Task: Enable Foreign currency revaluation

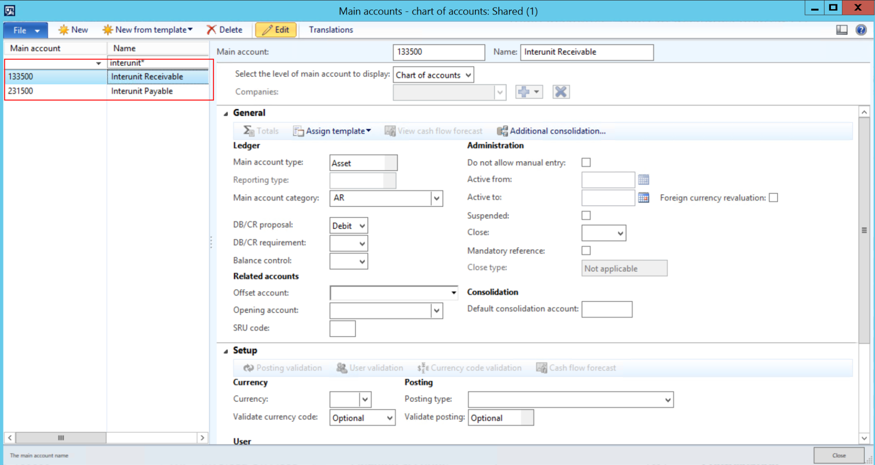Action: tap(773, 197)
